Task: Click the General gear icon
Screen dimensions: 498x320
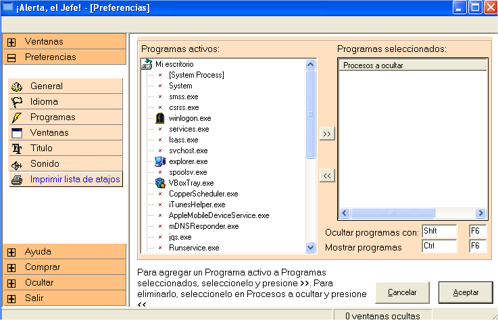Action: [17, 86]
